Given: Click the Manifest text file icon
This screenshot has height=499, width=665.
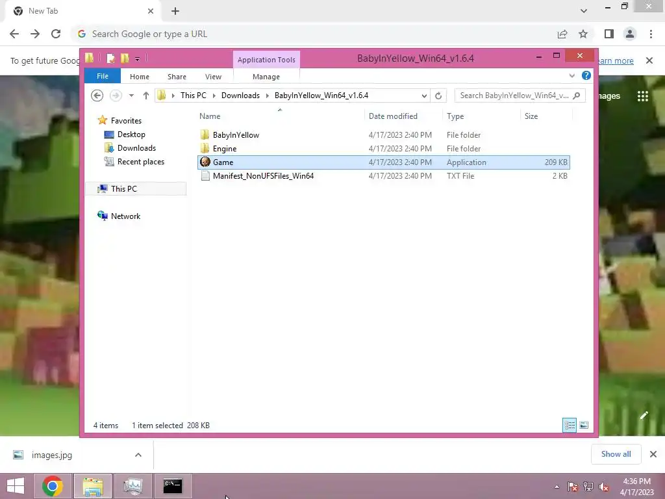Looking at the screenshot, I should [205, 175].
